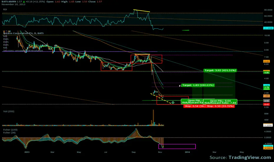Select the magenta rectangle in the Fisher pane

click(177, 146)
